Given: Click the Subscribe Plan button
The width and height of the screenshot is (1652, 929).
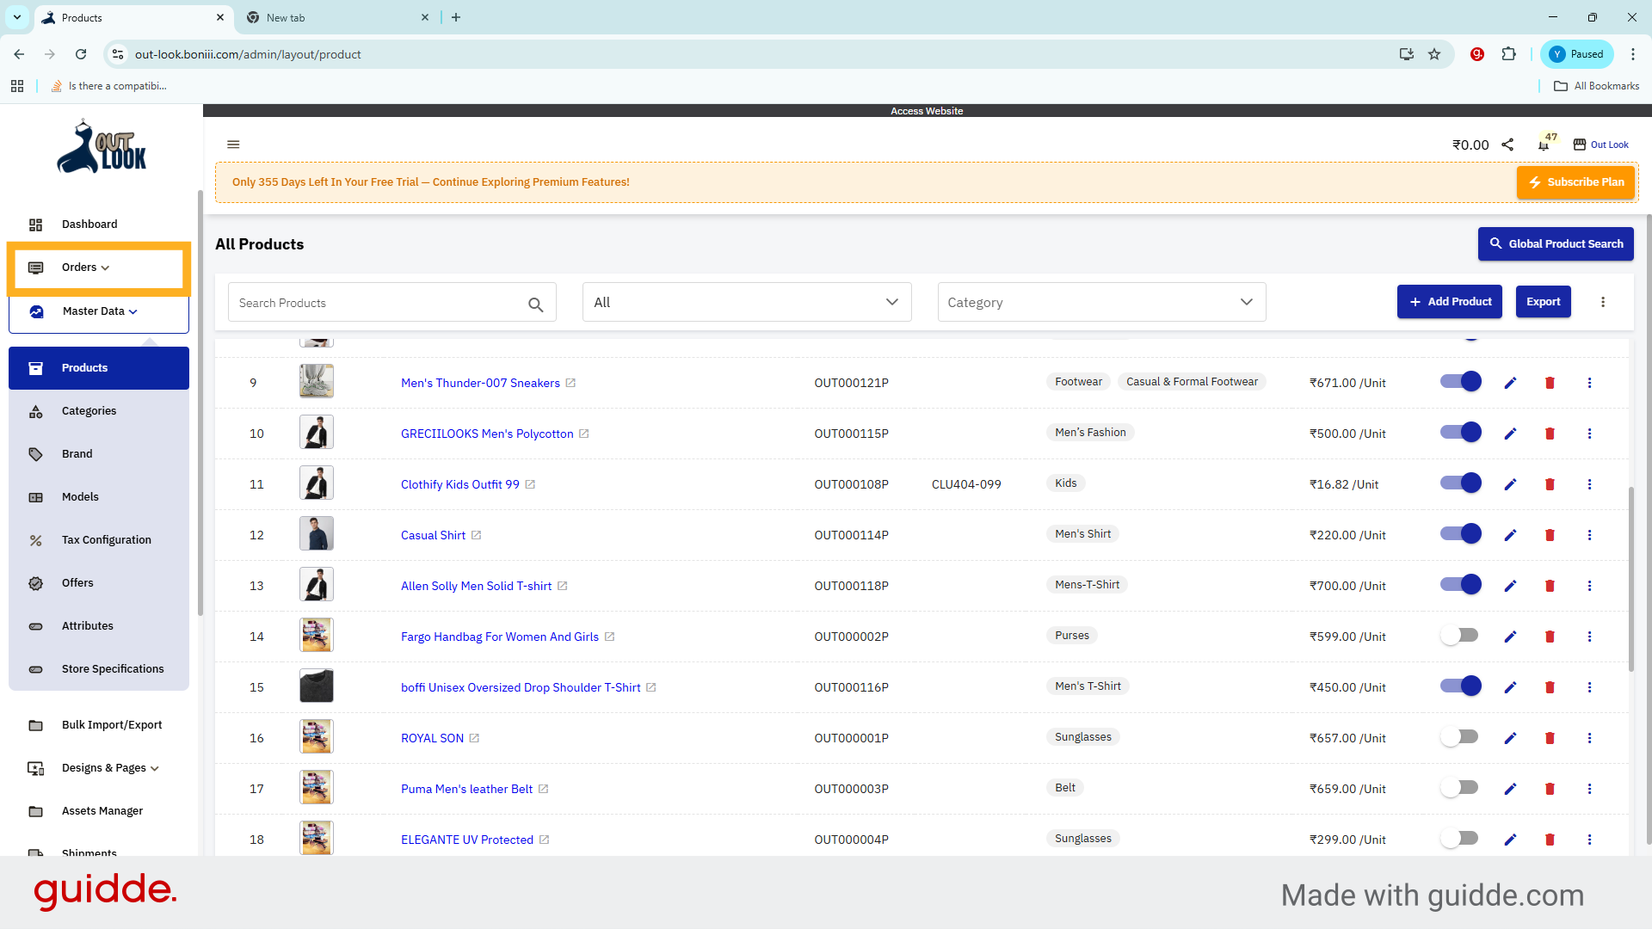Looking at the screenshot, I should click(x=1575, y=181).
